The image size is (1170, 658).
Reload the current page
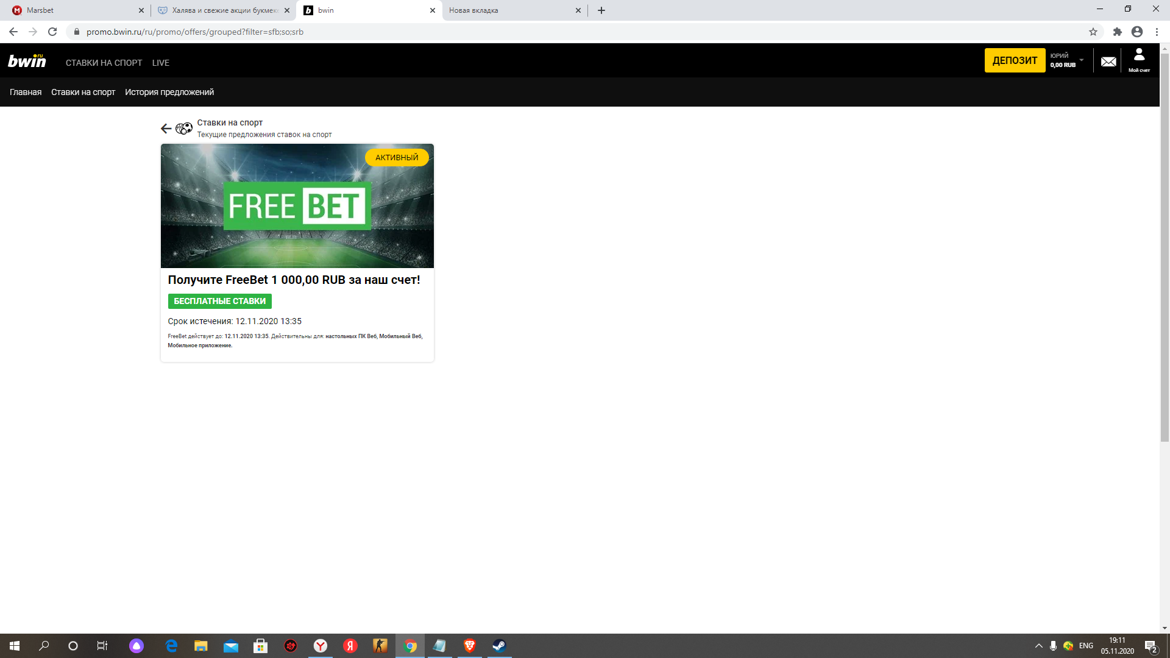pyautogui.click(x=52, y=32)
